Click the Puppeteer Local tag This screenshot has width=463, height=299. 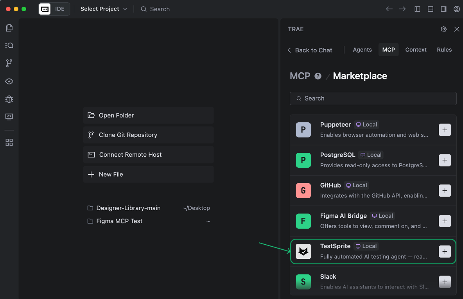pos(366,125)
